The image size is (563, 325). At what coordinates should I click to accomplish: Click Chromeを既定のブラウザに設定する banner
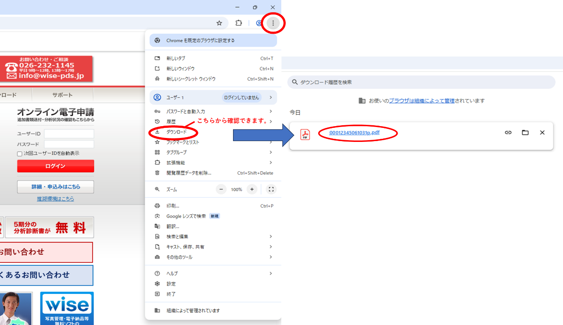click(213, 40)
